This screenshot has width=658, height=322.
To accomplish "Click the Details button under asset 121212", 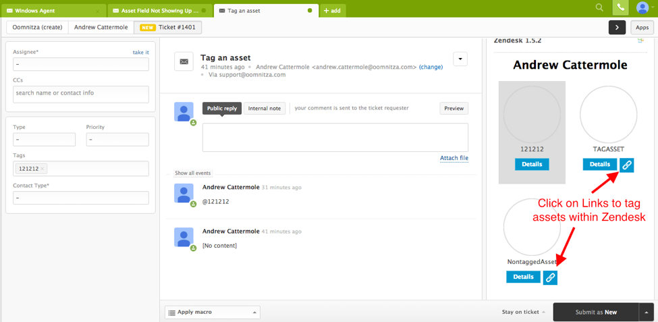I will pyautogui.click(x=532, y=165).
